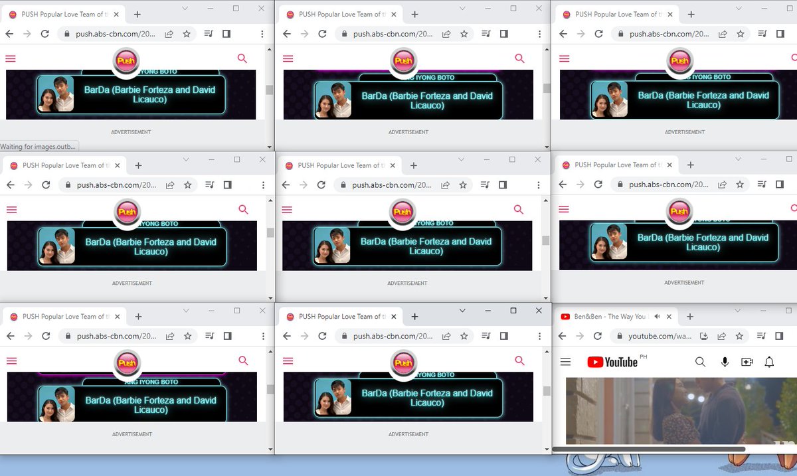The height and width of the screenshot is (476, 797).
Task: Toggle bookmark star in the middle-right PUSH window
Action: click(739, 185)
